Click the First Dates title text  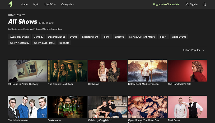click(174, 120)
